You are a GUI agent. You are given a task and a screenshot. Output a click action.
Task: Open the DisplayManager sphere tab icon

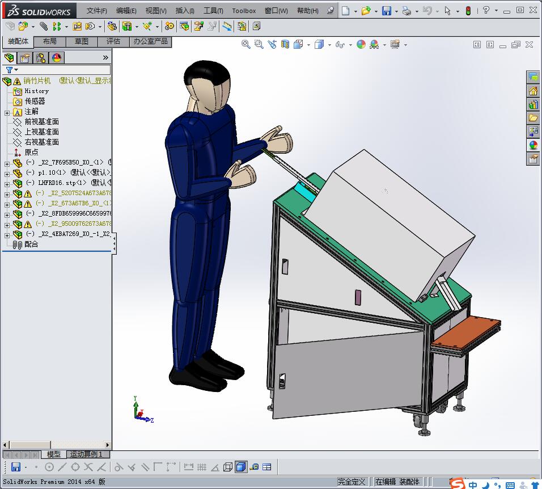click(x=57, y=58)
